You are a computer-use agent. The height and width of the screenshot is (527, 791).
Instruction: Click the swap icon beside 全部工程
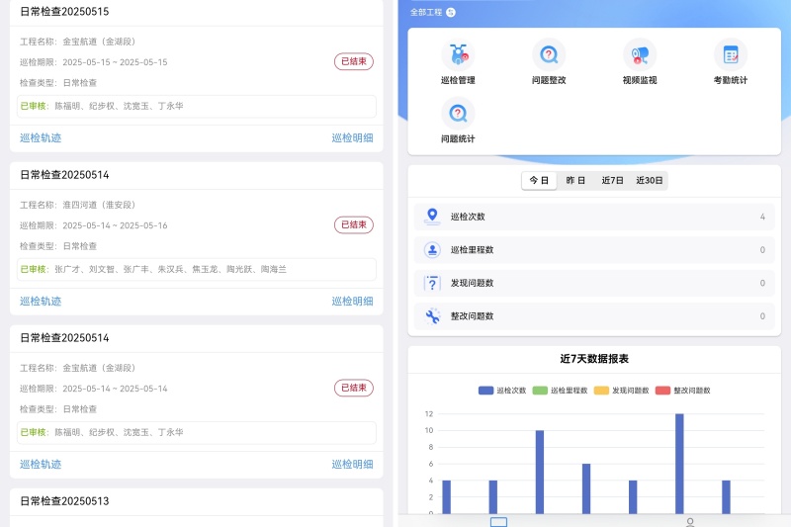click(x=451, y=13)
